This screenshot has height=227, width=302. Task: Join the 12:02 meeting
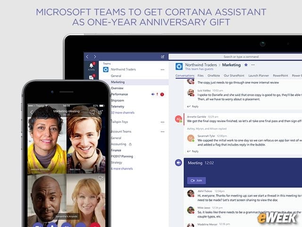tap(196, 181)
